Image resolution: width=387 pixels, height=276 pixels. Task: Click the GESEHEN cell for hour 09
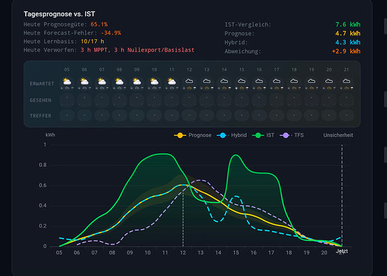pyautogui.click(x=137, y=100)
